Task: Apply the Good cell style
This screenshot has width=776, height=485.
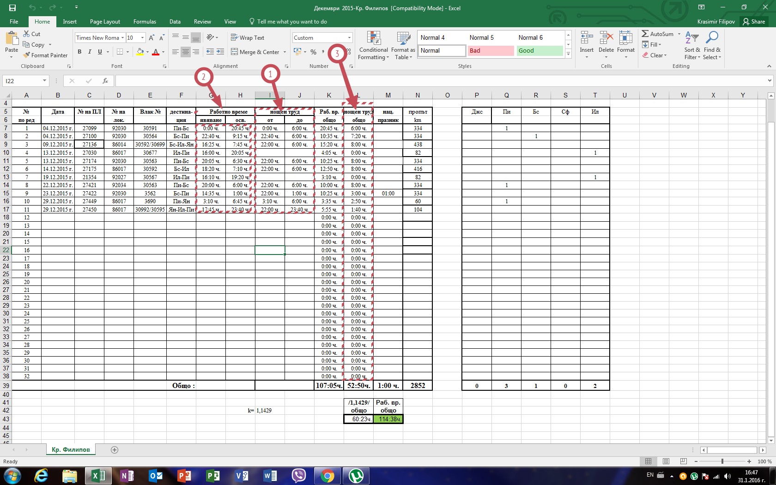Action: pos(539,51)
